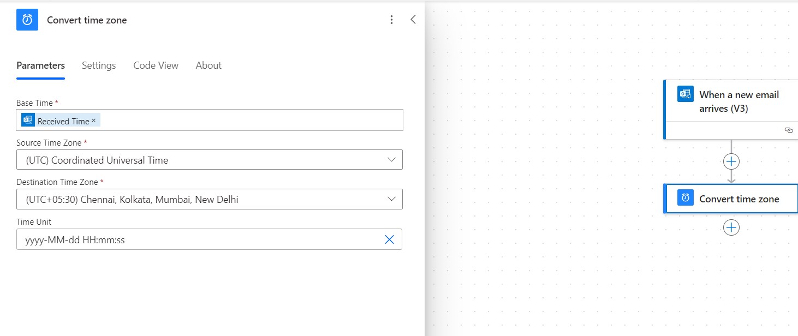Switch to the Settings tab

99,65
